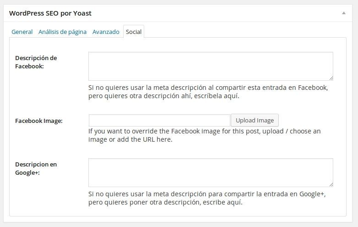The image size is (358, 227).
Task: Click into the Descripcion en Google+ text area
Action: click(211, 172)
